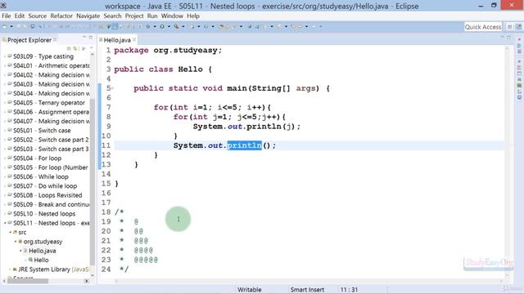524x294 pixels.
Task: Open the Source menu
Action: coord(38,16)
